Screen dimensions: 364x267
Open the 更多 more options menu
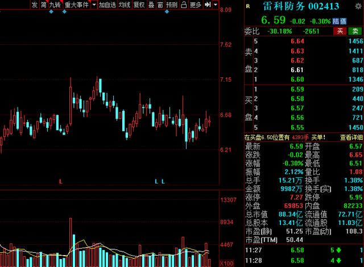(x=195, y=5)
